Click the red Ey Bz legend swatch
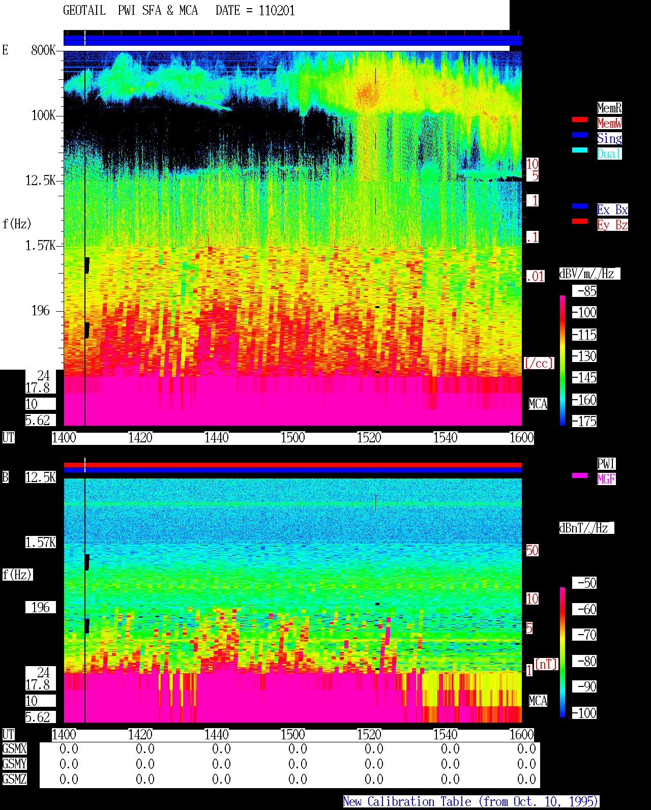651x810 pixels. pos(580,221)
